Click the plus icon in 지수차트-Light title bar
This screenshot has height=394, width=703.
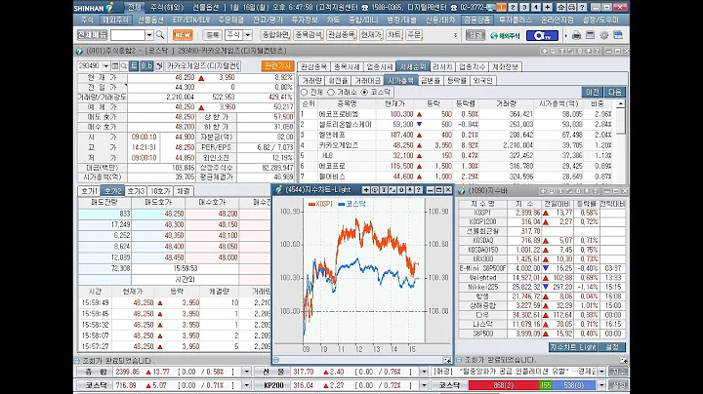(366, 190)
